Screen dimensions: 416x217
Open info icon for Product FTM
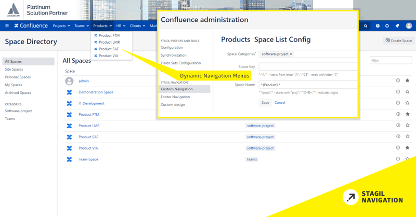click(398, 114)
